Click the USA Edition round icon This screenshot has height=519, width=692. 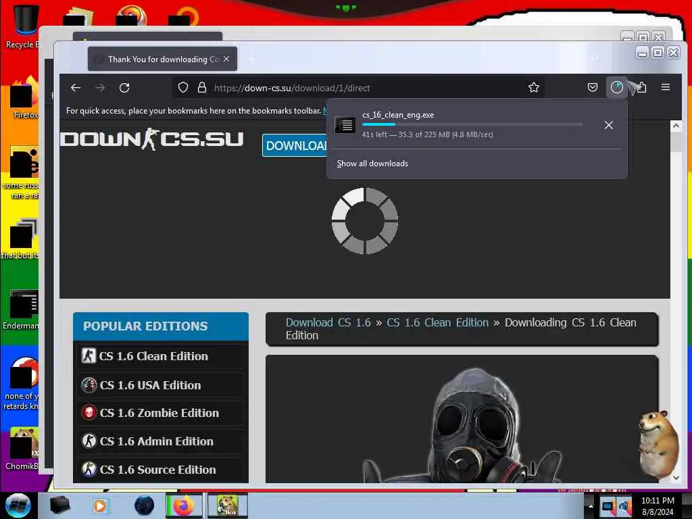pos(89,385)
